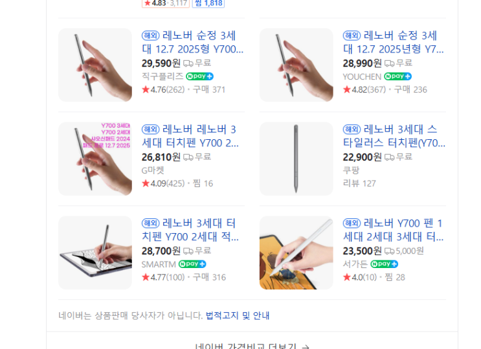Screen dimensions: 481x349
Task: Click delivery truck icon by 22,900원 price
Action: coord(390,157)
